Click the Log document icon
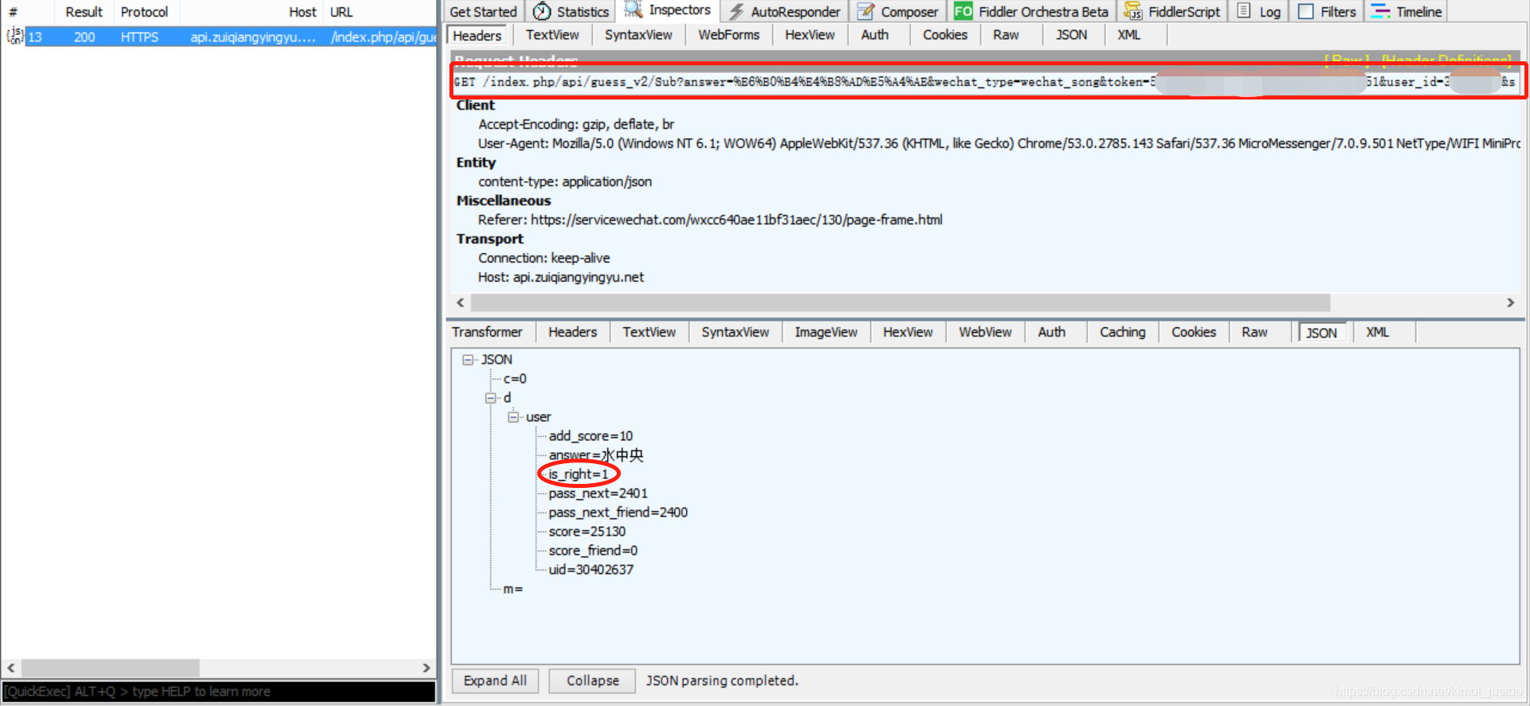Viewport: 1530px width, 706px height. click(x=1244, y=11)
